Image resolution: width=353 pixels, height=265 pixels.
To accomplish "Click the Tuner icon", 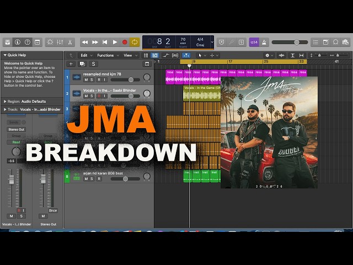I will click(x=232, y=42).
